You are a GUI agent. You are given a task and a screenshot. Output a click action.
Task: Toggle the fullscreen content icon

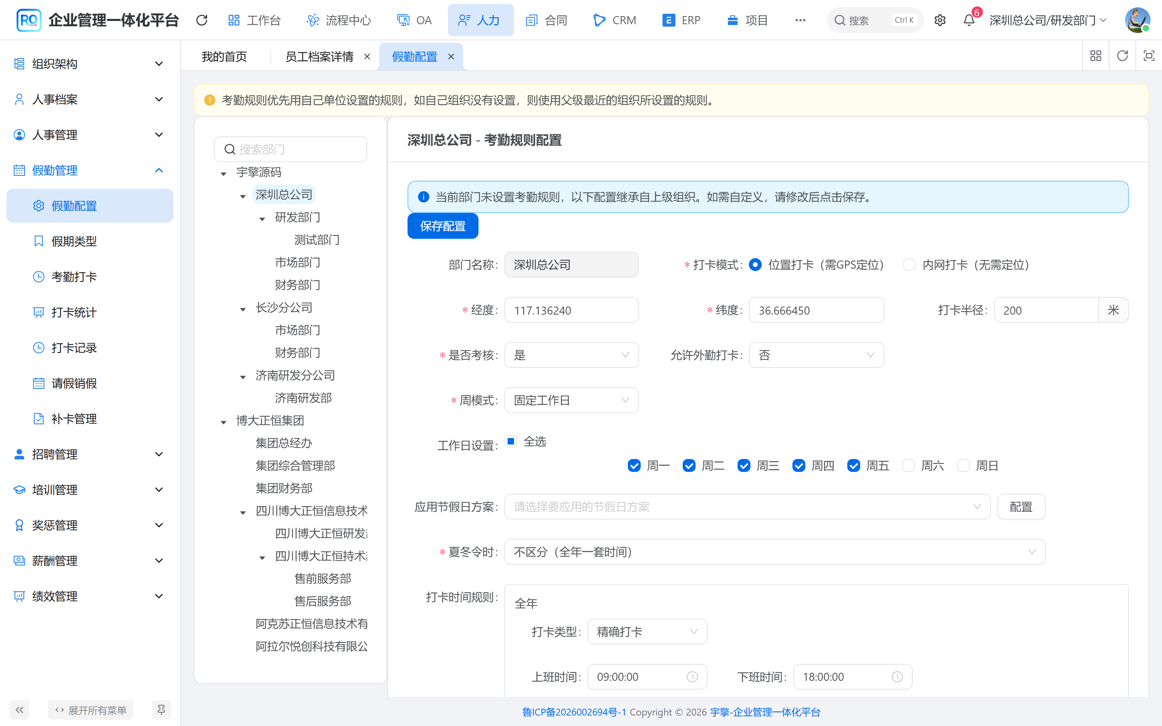point(1149,56)
